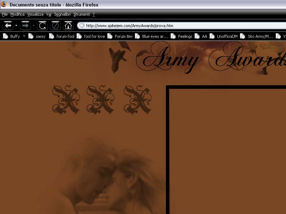Viewport: 286px width, 214px height.
Task: Click the page icon beside Buffy bookmark
Action: point(5,36)
